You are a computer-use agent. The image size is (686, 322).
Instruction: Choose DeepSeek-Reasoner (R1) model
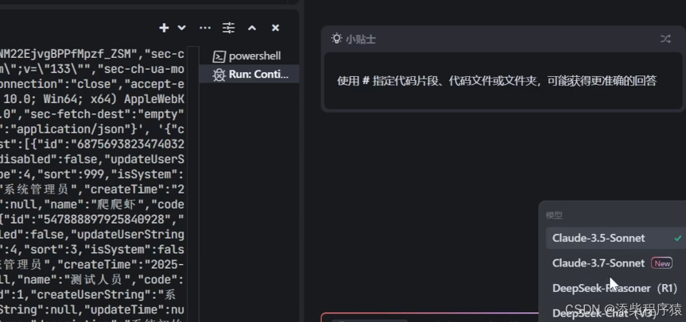point(616,288)
